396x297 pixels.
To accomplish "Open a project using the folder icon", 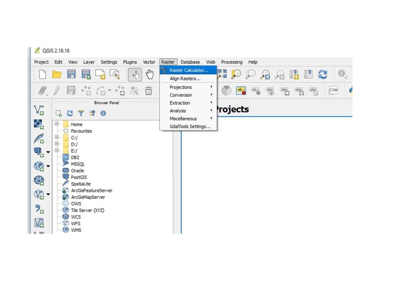I will tap(57, 75).
